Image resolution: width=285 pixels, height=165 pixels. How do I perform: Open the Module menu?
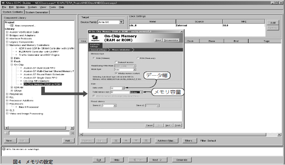[x=20, y=7]
